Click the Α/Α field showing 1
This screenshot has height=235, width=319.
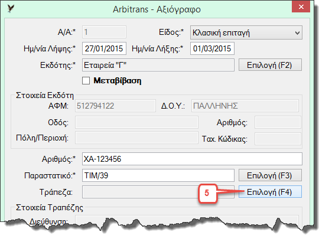[104, 32]
